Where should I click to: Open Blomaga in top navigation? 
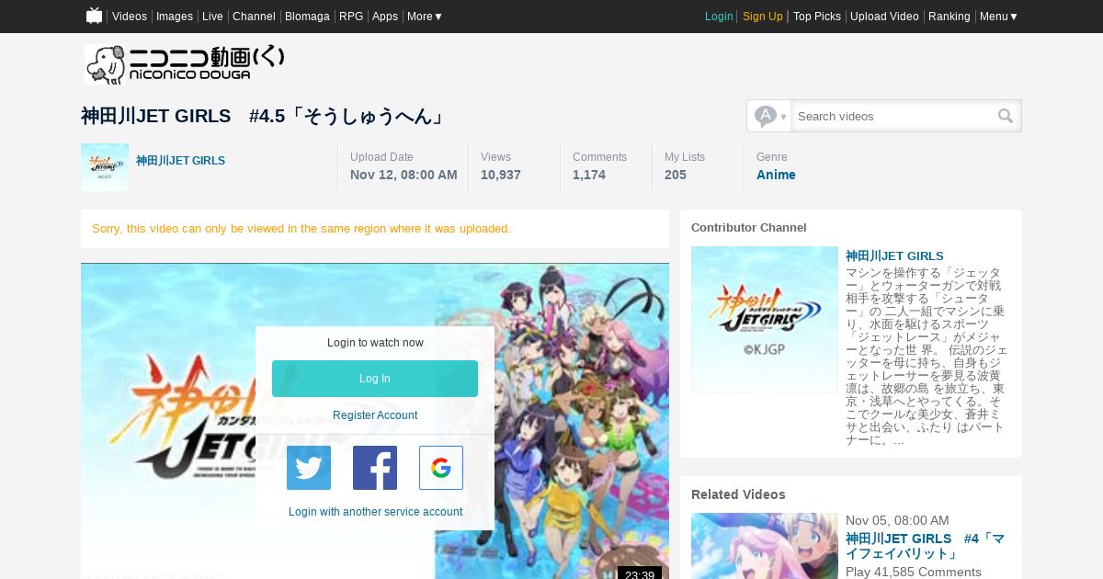click(307, 17)
